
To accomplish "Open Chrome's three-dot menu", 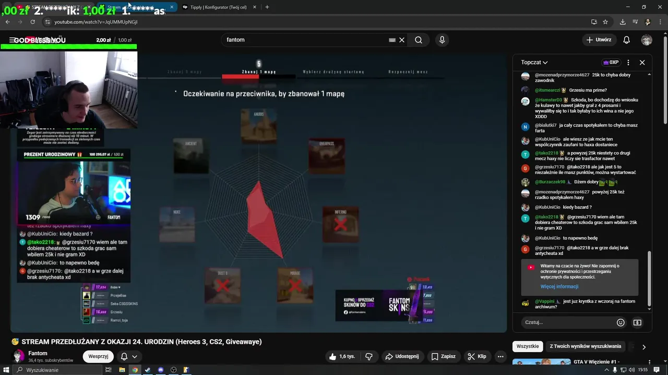I will pos(660,22).
